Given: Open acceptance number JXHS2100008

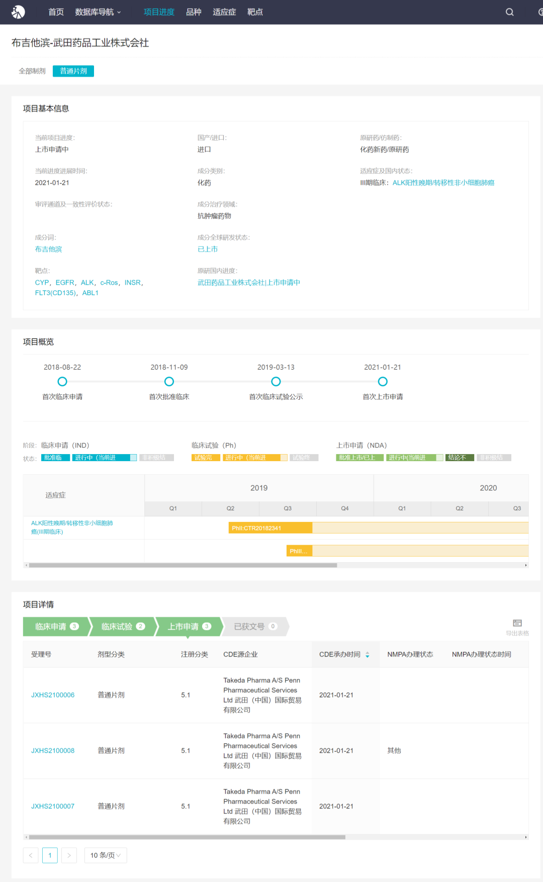Looking at the screenshot, I should point(53,751).
